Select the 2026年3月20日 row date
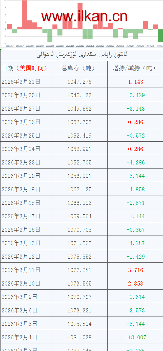Image resolution: width=163 pixels, height=351 pixels. point(21,176)
